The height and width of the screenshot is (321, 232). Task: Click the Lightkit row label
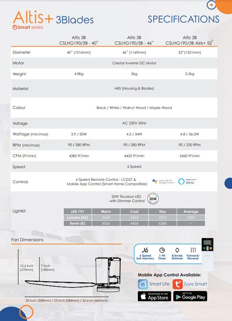(x=19, y=211)
